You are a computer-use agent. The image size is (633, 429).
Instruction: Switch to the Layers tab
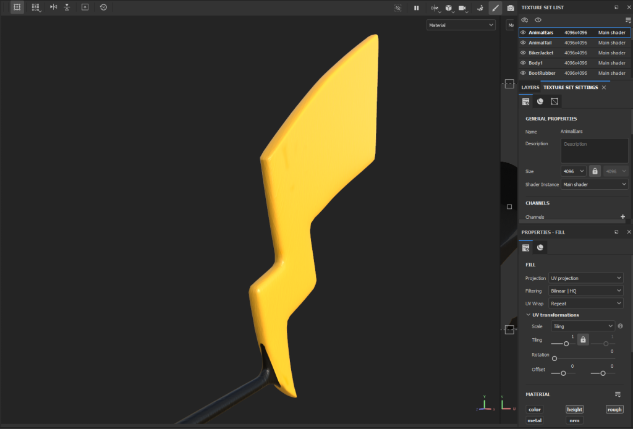530,87
